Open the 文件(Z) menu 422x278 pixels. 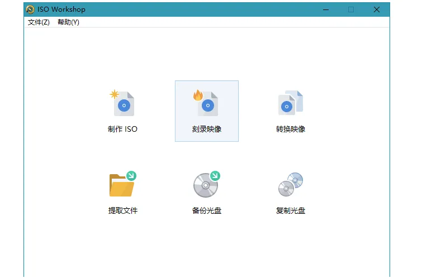pyautogui.click(x=39, y=22)
